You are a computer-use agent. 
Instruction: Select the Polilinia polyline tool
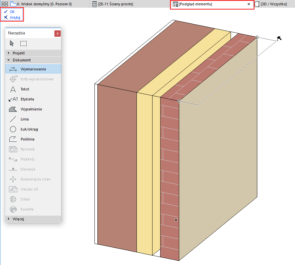[33, 139]
